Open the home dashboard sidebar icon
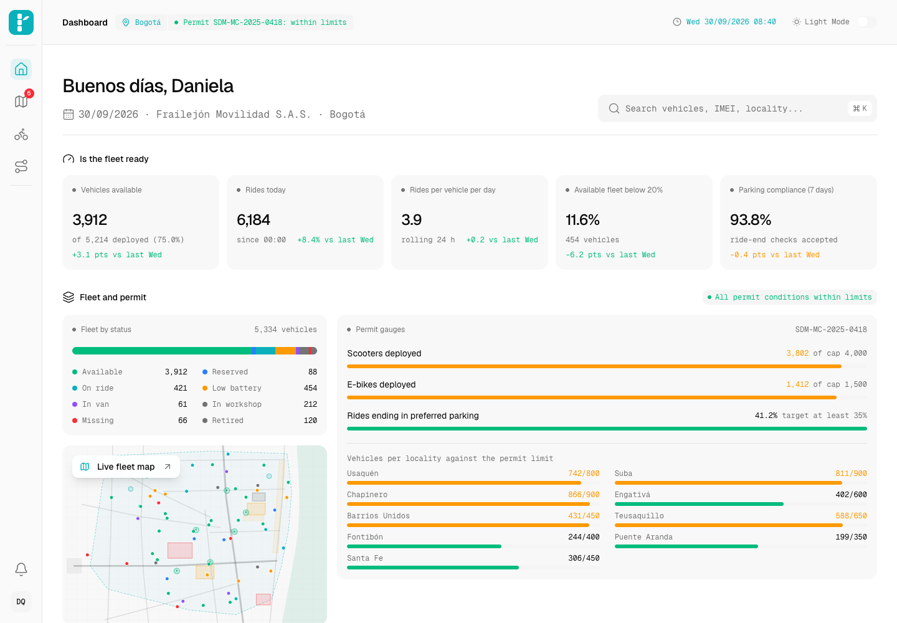897x623 pixels. tap(21, 69)
